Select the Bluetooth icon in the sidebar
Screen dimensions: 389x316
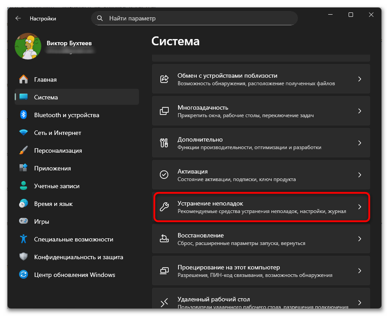[23, 115]
